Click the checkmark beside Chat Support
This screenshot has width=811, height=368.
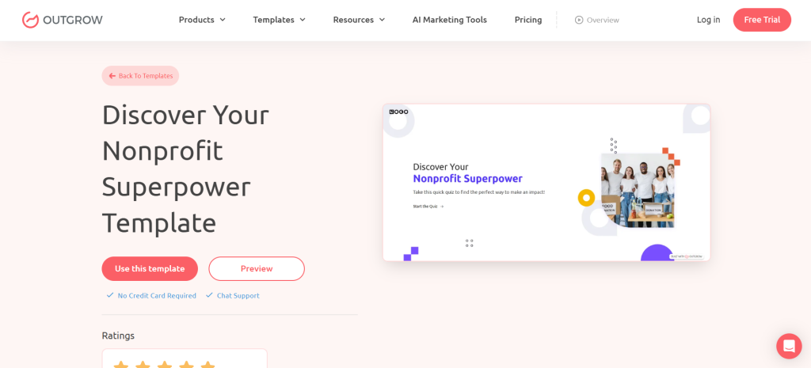coord(209,295)
